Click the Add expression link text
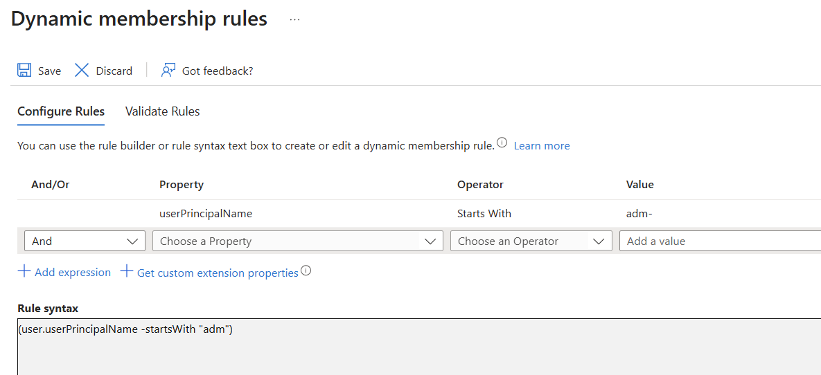The width and height of the screenshot is (821, 375). coord(73,273)
